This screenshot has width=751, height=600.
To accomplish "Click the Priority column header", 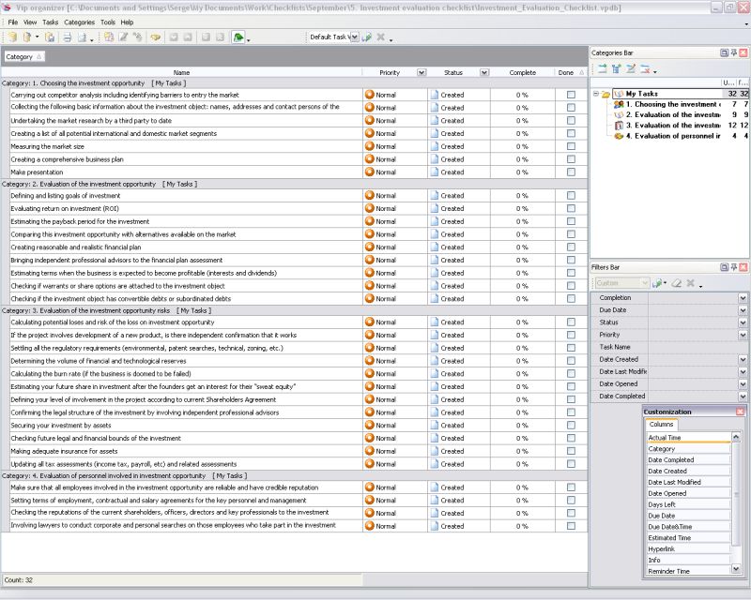I will click(x=389, y=72).
